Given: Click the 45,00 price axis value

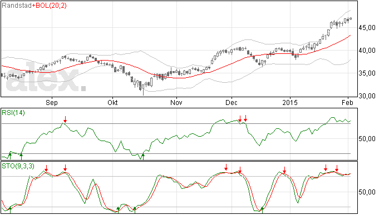Looking at the screenshot, I should pyautogui.click(x=367, y=28).
